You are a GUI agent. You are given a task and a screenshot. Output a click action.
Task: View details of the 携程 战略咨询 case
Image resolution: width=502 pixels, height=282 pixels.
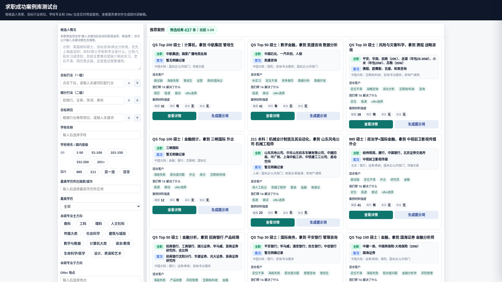(371, 124)
